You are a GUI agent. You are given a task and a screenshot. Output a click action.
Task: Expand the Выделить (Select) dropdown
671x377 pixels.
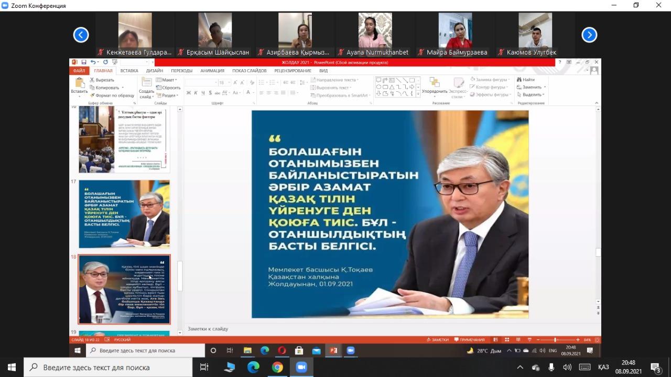(x=531, y=95)
